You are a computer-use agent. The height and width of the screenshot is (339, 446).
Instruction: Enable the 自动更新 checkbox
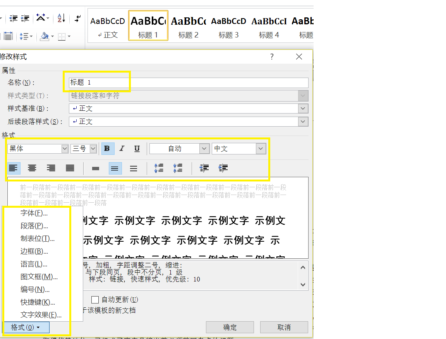95,300
